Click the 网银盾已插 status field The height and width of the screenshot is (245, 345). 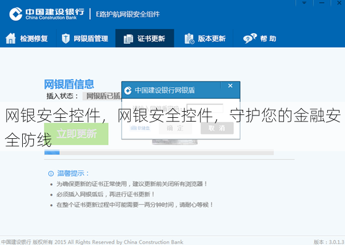pos(102,96)
